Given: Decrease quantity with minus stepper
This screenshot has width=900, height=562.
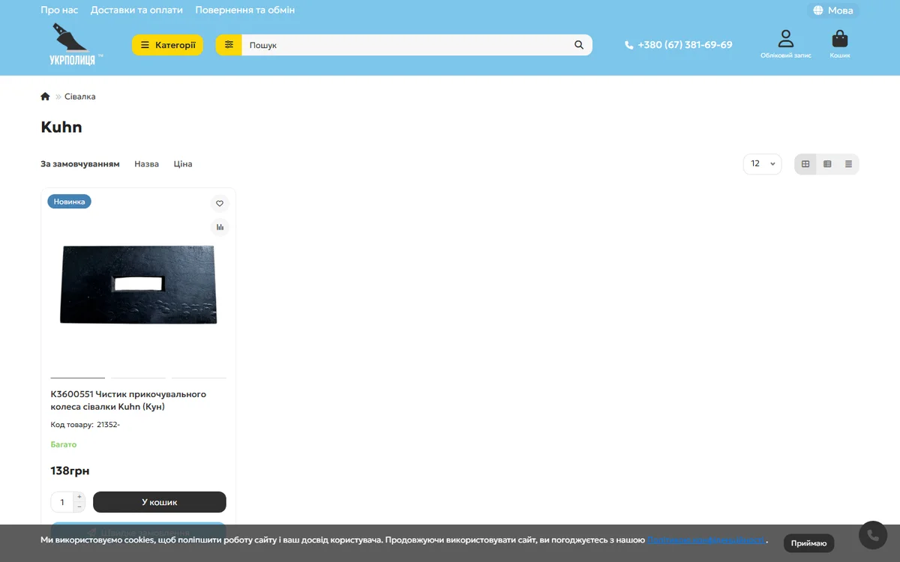Looking at the screenshot, I should 79,507.
